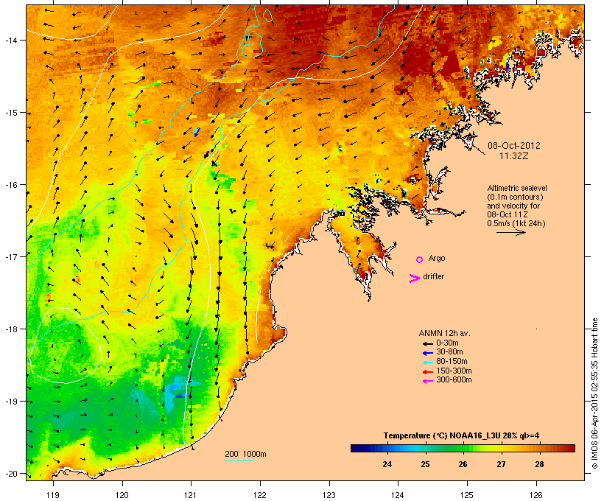Click the blue 30-80m legend arrow
This screenshot has height=501, width=604.
[427, 353]
